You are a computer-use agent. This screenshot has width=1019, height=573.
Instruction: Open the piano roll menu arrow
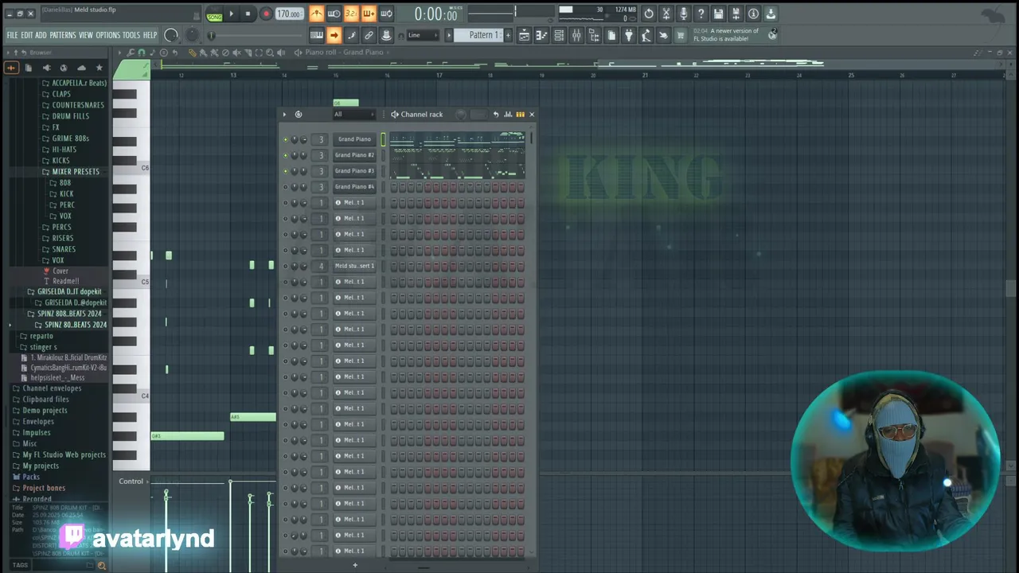pos(120,53)
